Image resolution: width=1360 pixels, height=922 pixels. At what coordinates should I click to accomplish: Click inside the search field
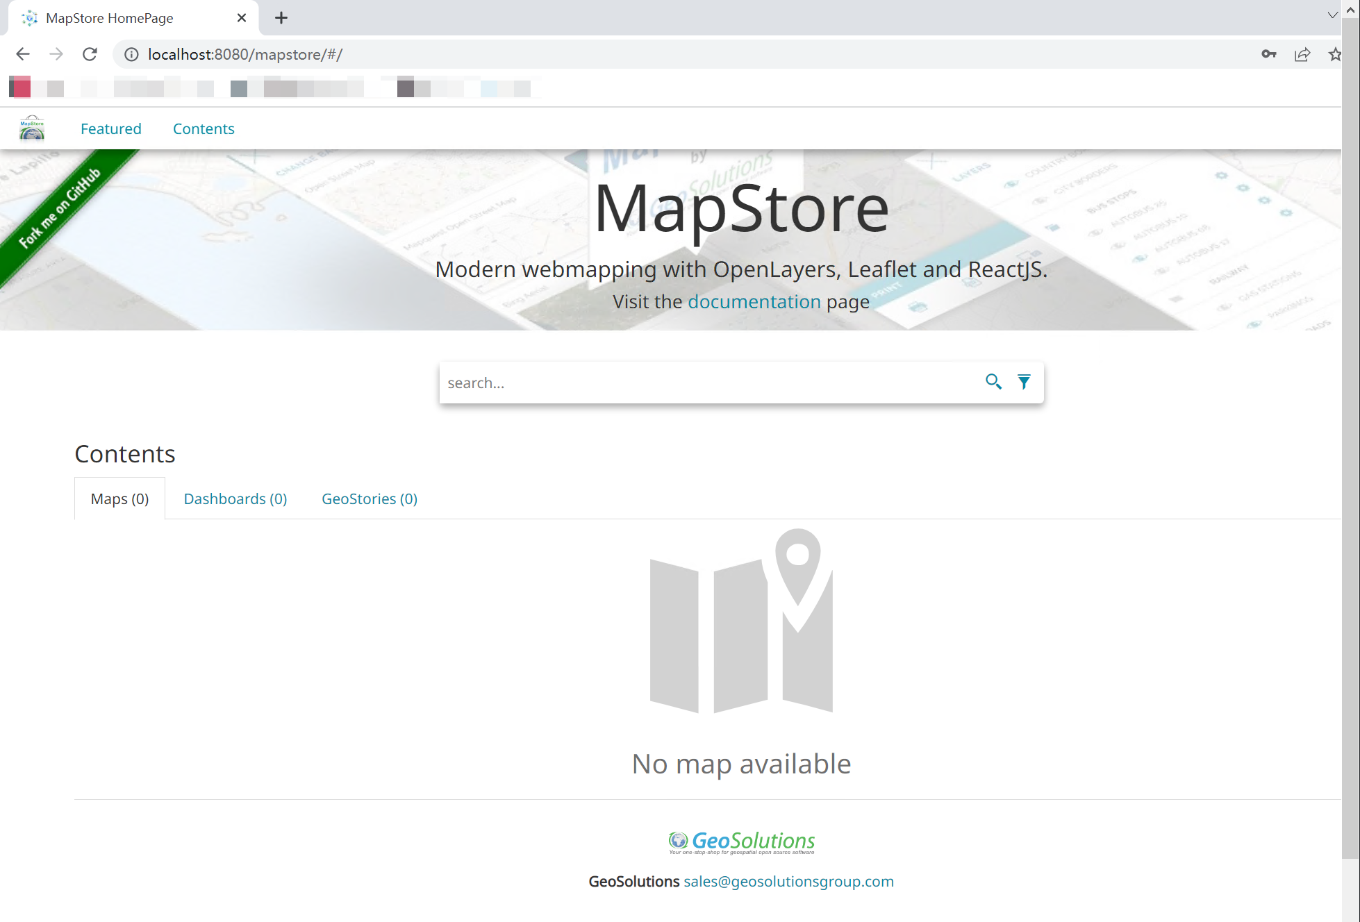click(x=695, y=382)
